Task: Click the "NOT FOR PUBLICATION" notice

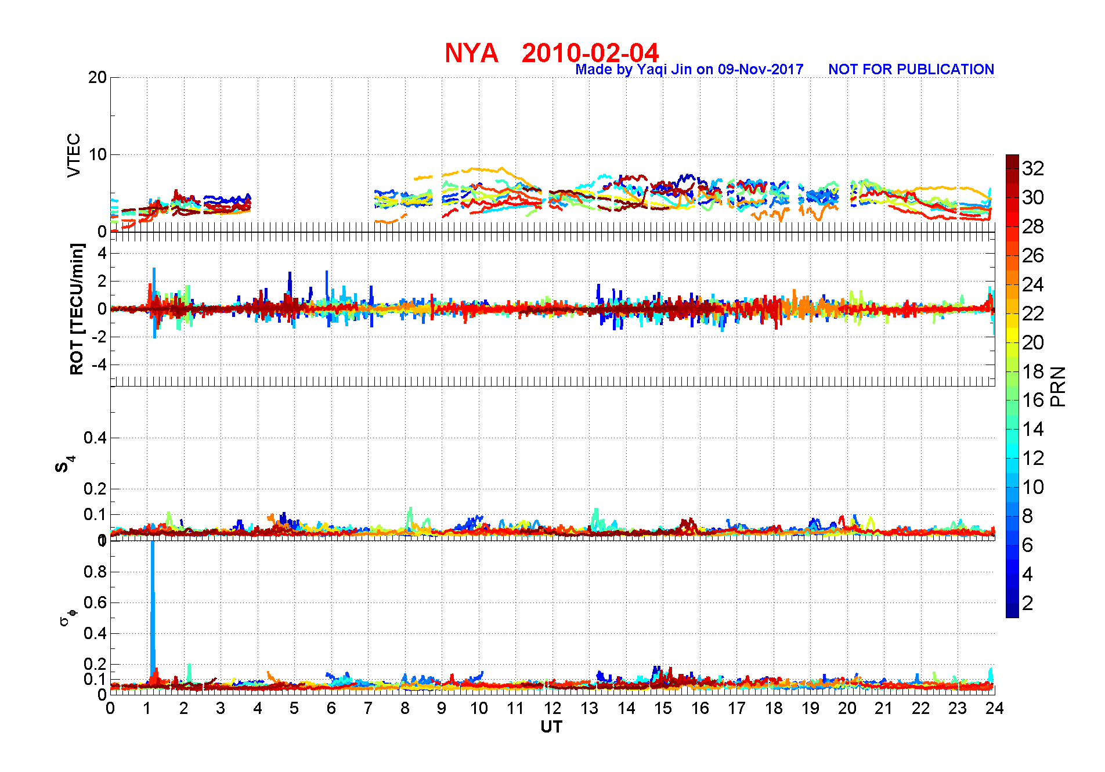Action: [911, 70]
